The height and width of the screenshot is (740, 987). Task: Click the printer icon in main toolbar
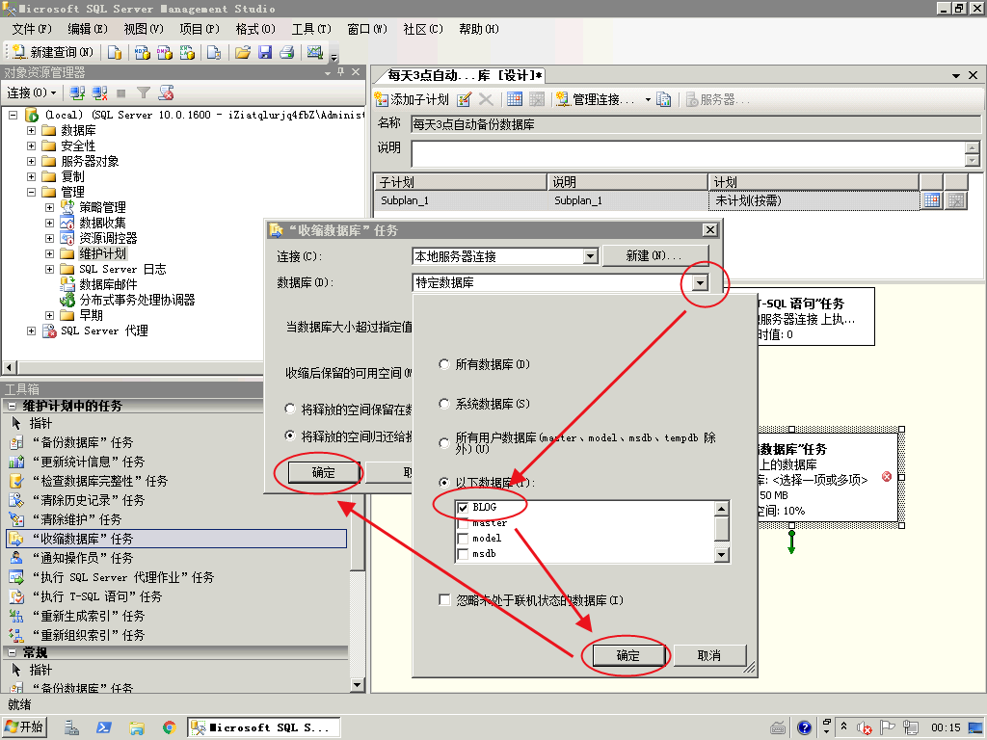287,52
